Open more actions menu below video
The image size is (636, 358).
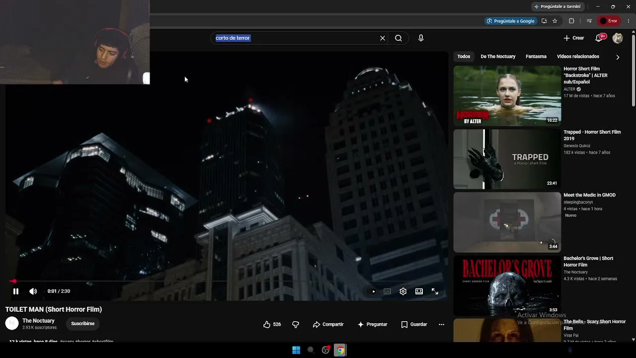(441, 324)
